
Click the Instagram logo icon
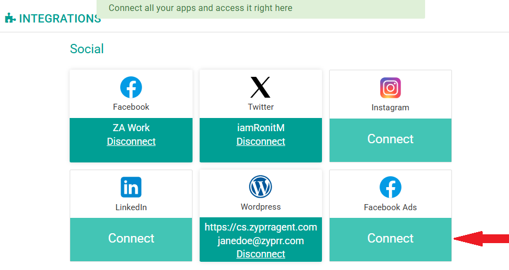(x=390, y=88)
